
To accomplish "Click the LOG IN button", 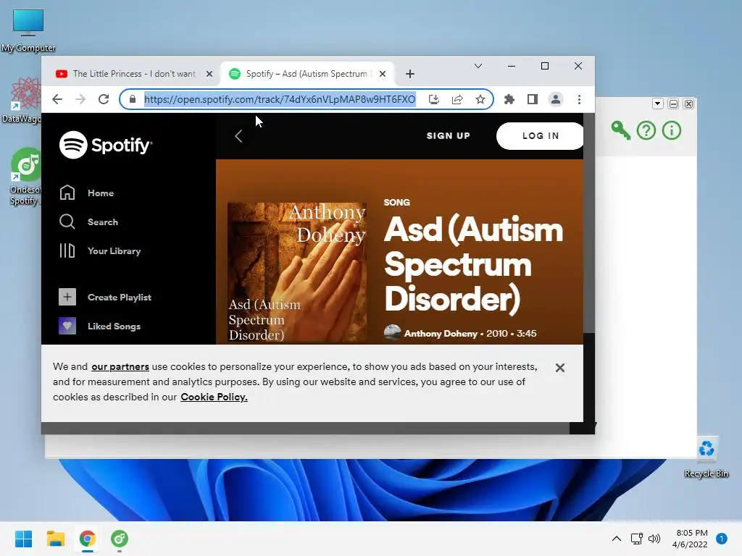I will coord(541,135).
